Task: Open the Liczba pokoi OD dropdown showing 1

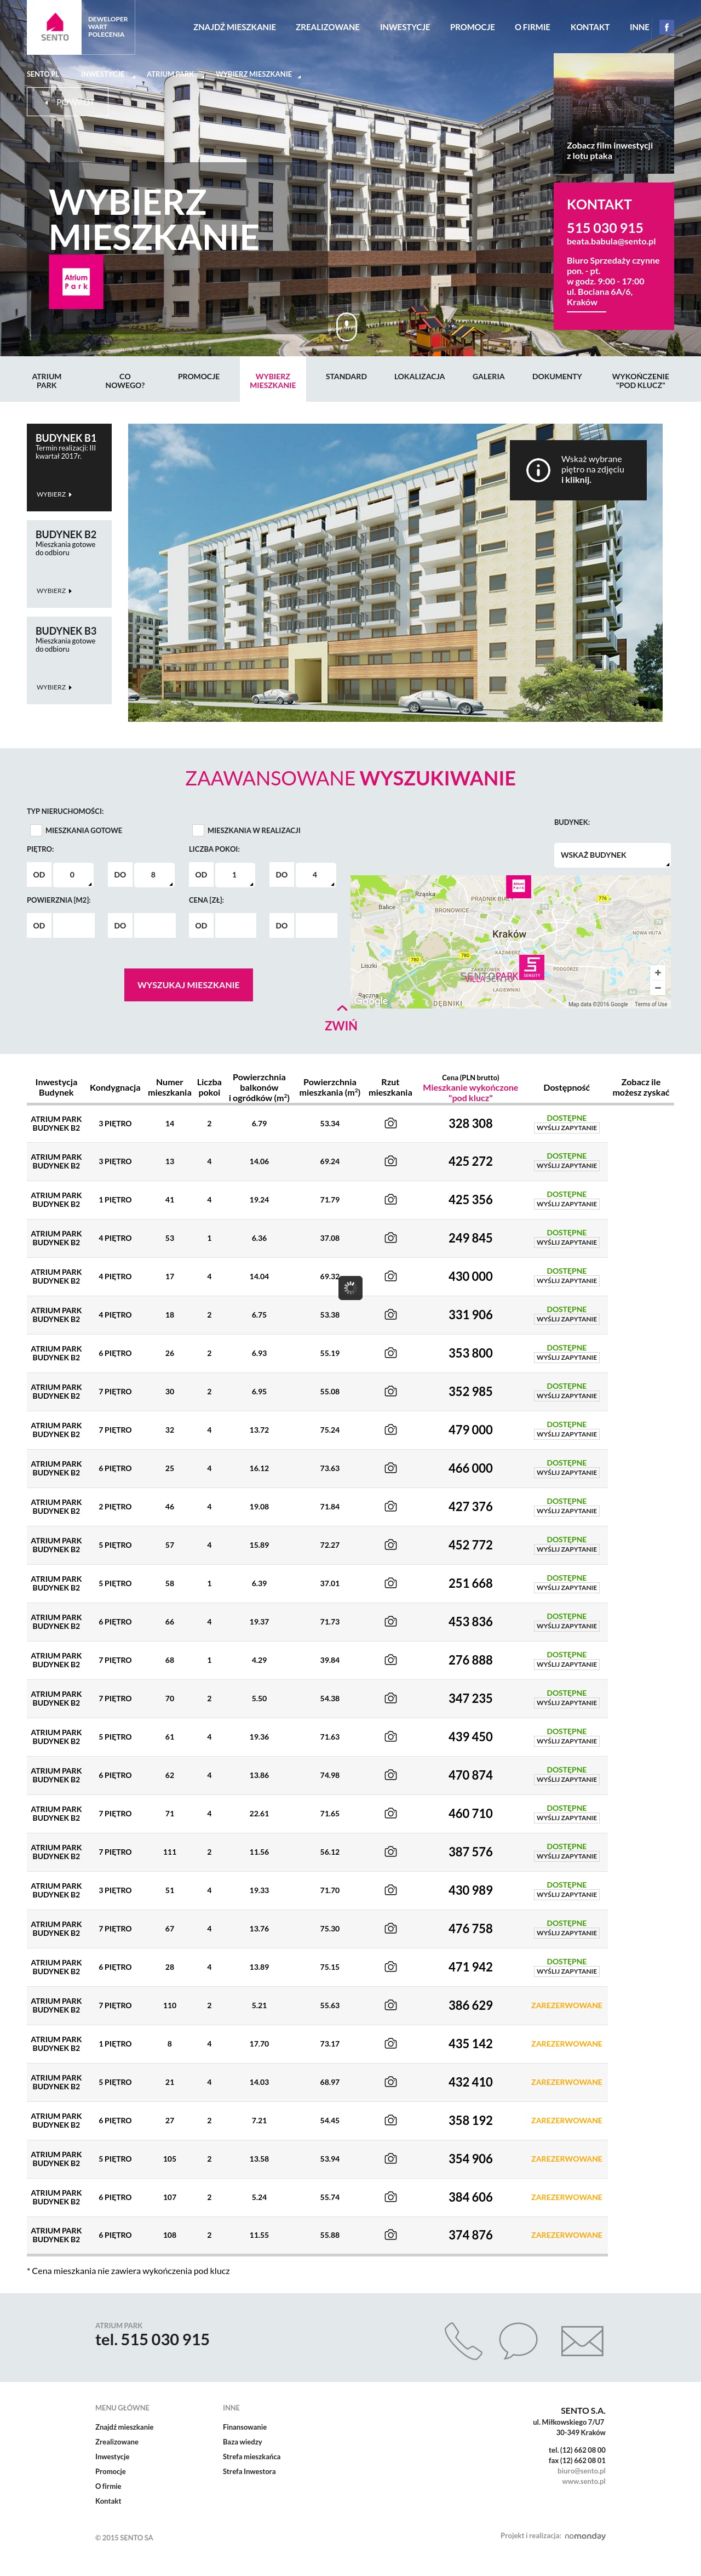Action: [x=234, y=875]
